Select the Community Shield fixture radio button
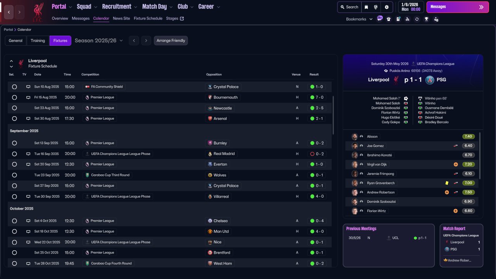This screenshot has width=496, height=279. tap(14, 87)
